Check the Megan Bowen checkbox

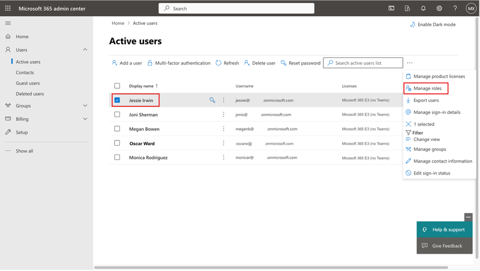(117, 129)
